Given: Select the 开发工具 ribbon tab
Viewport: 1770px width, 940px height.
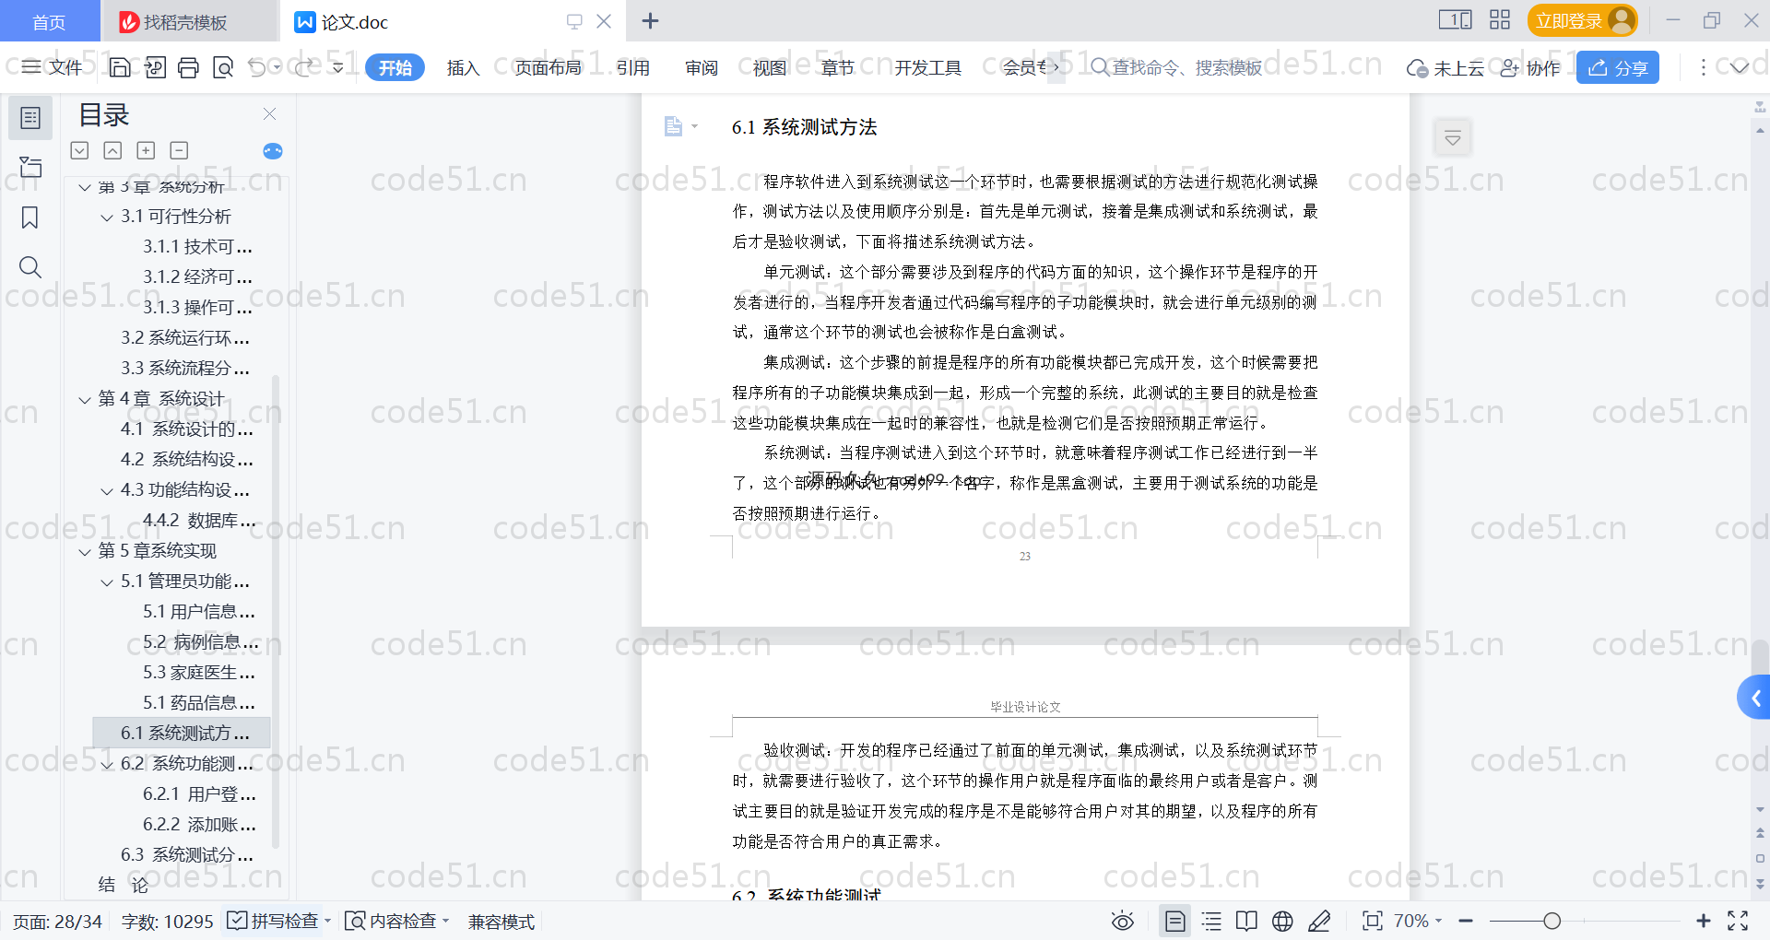Looking at the screenshot, I should pyautogui.click(x=927, y=67).
